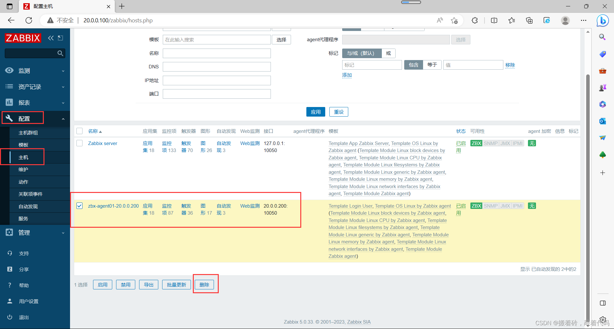Click the 重设 filter button

click(x=339, y=112)
